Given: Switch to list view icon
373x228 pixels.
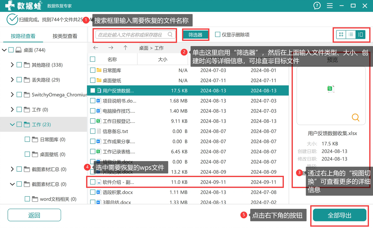Looking at the screenshot, I should point(351,35).
